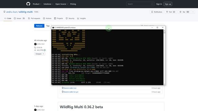Click andru-kun avatar under 48 minutes ago
Image resolution: width=198 pixels, height=111 pixels.
click(x=35, y=44)
